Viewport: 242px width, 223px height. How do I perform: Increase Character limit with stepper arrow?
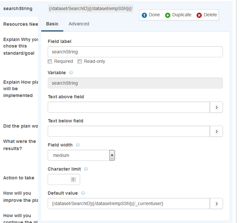tap(73, 178)
